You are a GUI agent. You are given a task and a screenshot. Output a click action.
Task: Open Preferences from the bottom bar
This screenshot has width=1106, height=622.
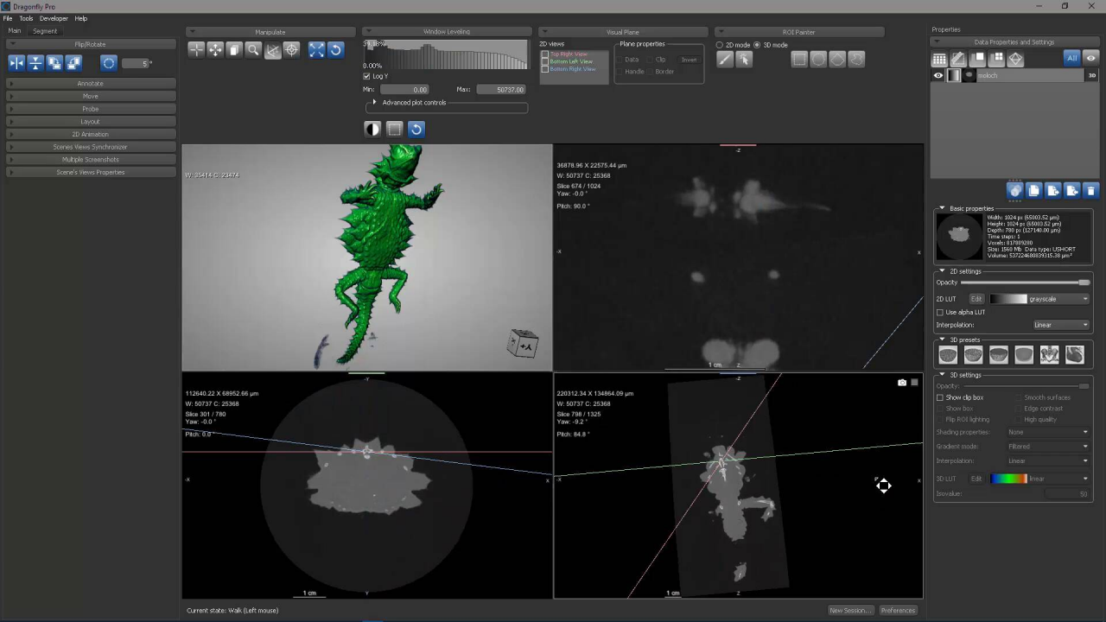click(898, 610)
